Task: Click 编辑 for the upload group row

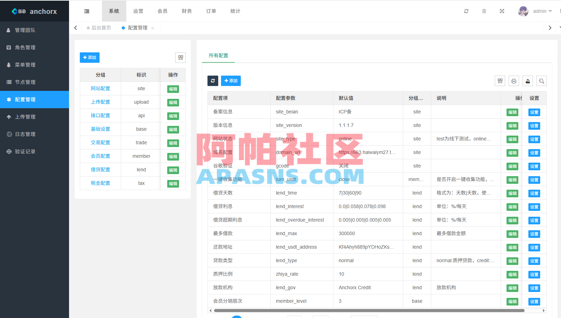Action: point(173,102)
